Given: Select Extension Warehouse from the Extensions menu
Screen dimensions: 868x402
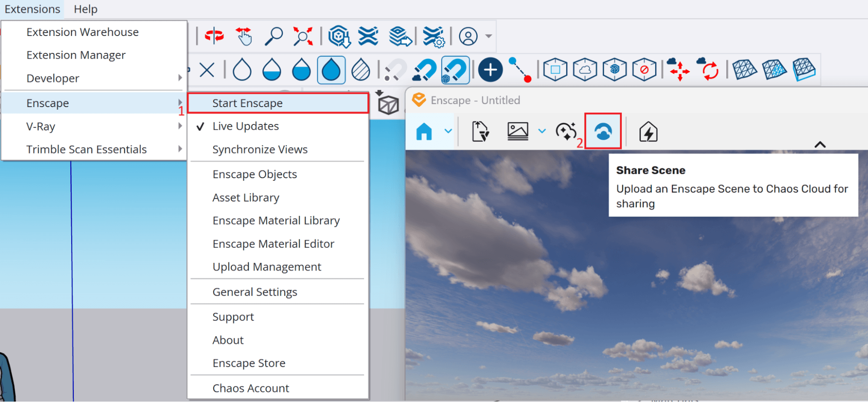Looking at the screenshot, I should pyautogui.click(x=83, y=32).
